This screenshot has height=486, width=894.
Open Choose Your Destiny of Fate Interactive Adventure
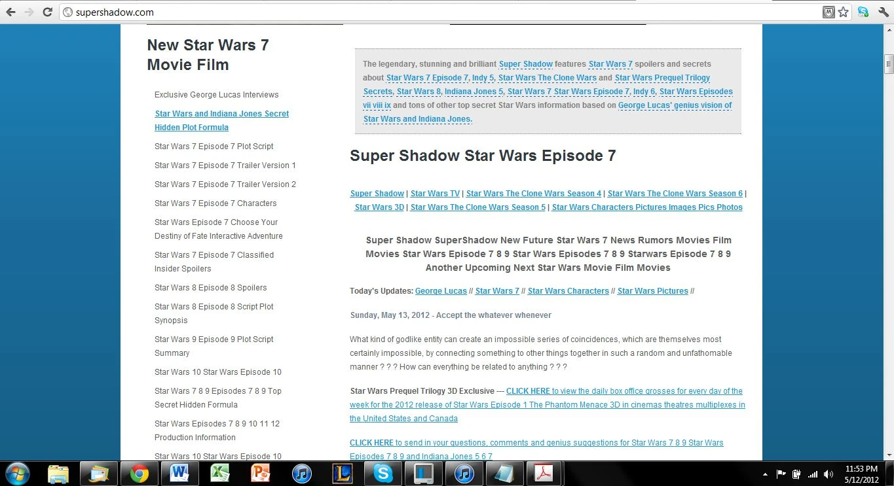coord(219,229)
